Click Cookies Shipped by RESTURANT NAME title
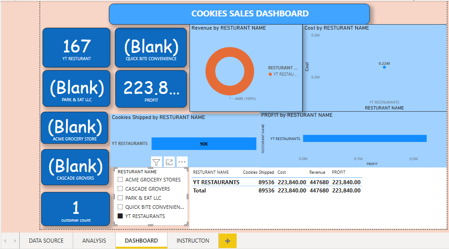The width and height of the screenshot is (449, 249). point(158,117)
